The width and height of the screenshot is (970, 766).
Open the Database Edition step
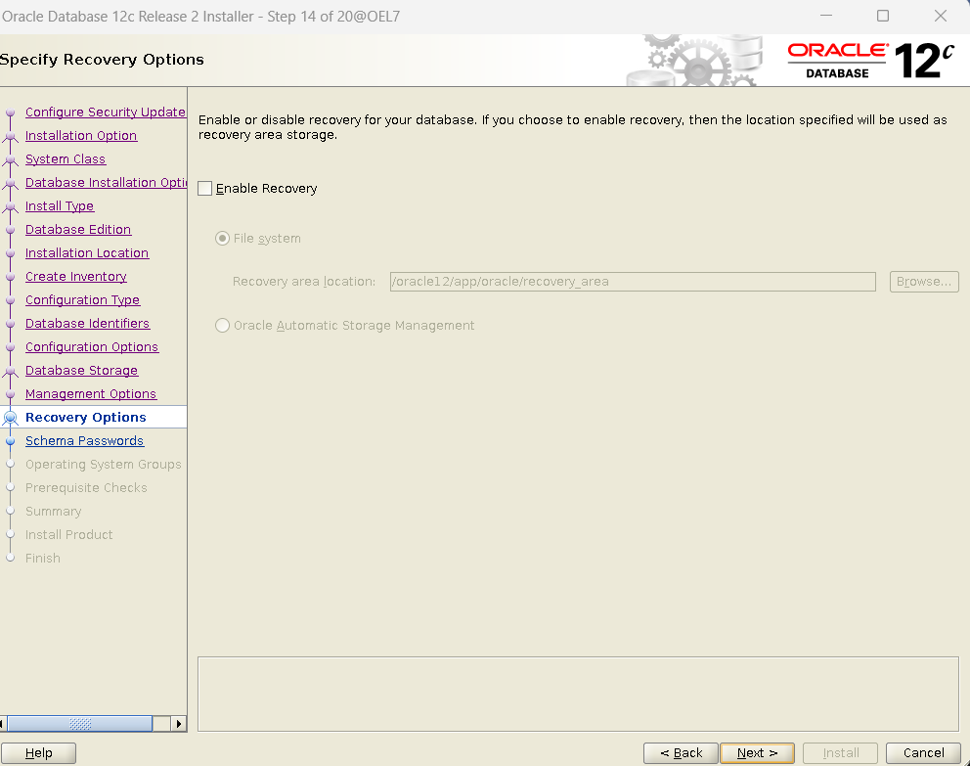click(78, 230)
